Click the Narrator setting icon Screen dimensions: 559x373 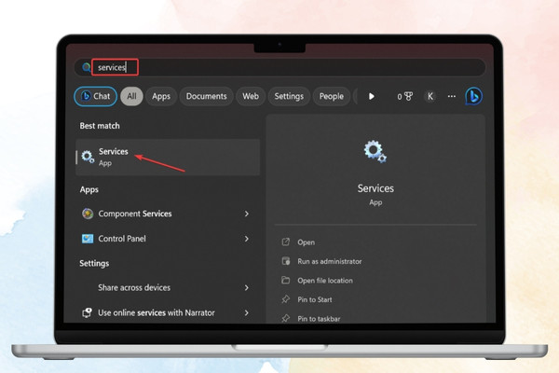88,312
